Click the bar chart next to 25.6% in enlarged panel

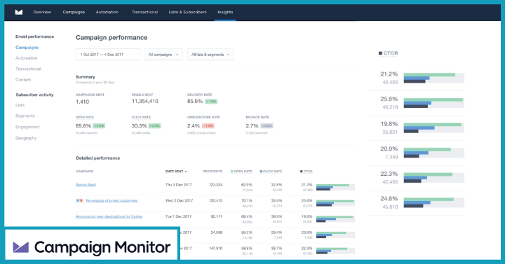434,103
